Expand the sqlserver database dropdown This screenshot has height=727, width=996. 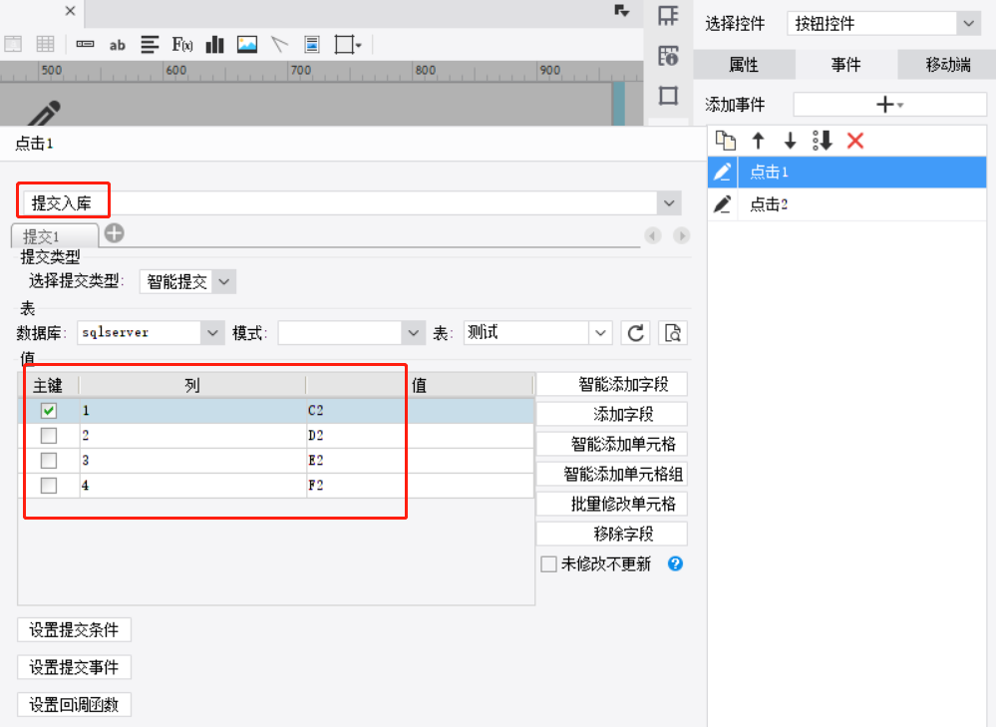212,333
